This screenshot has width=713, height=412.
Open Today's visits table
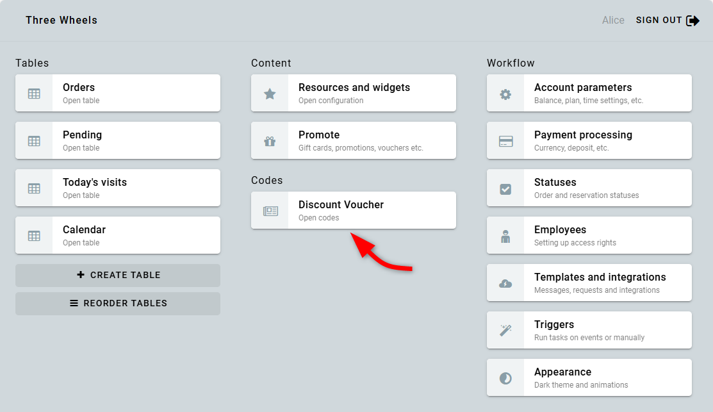(x=118, y=188)
